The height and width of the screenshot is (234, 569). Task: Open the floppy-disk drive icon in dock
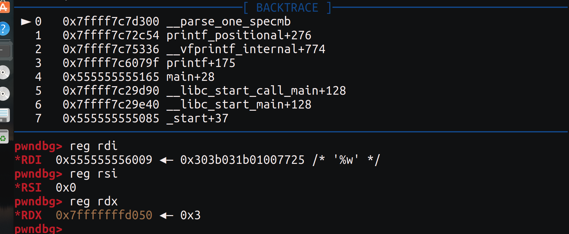(x=5, y=115)
